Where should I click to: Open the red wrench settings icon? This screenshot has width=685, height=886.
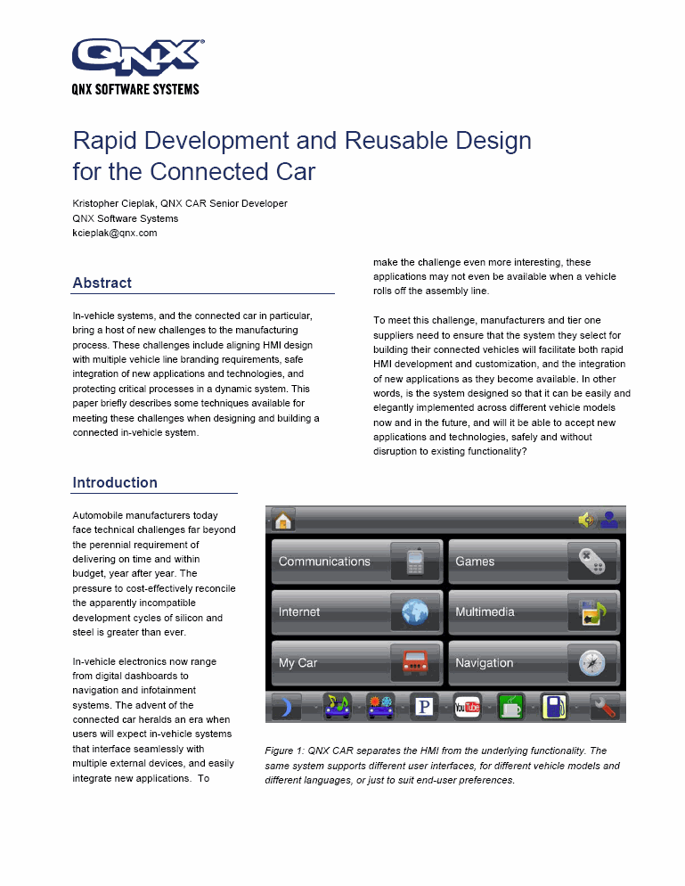(x=604, y=707)
